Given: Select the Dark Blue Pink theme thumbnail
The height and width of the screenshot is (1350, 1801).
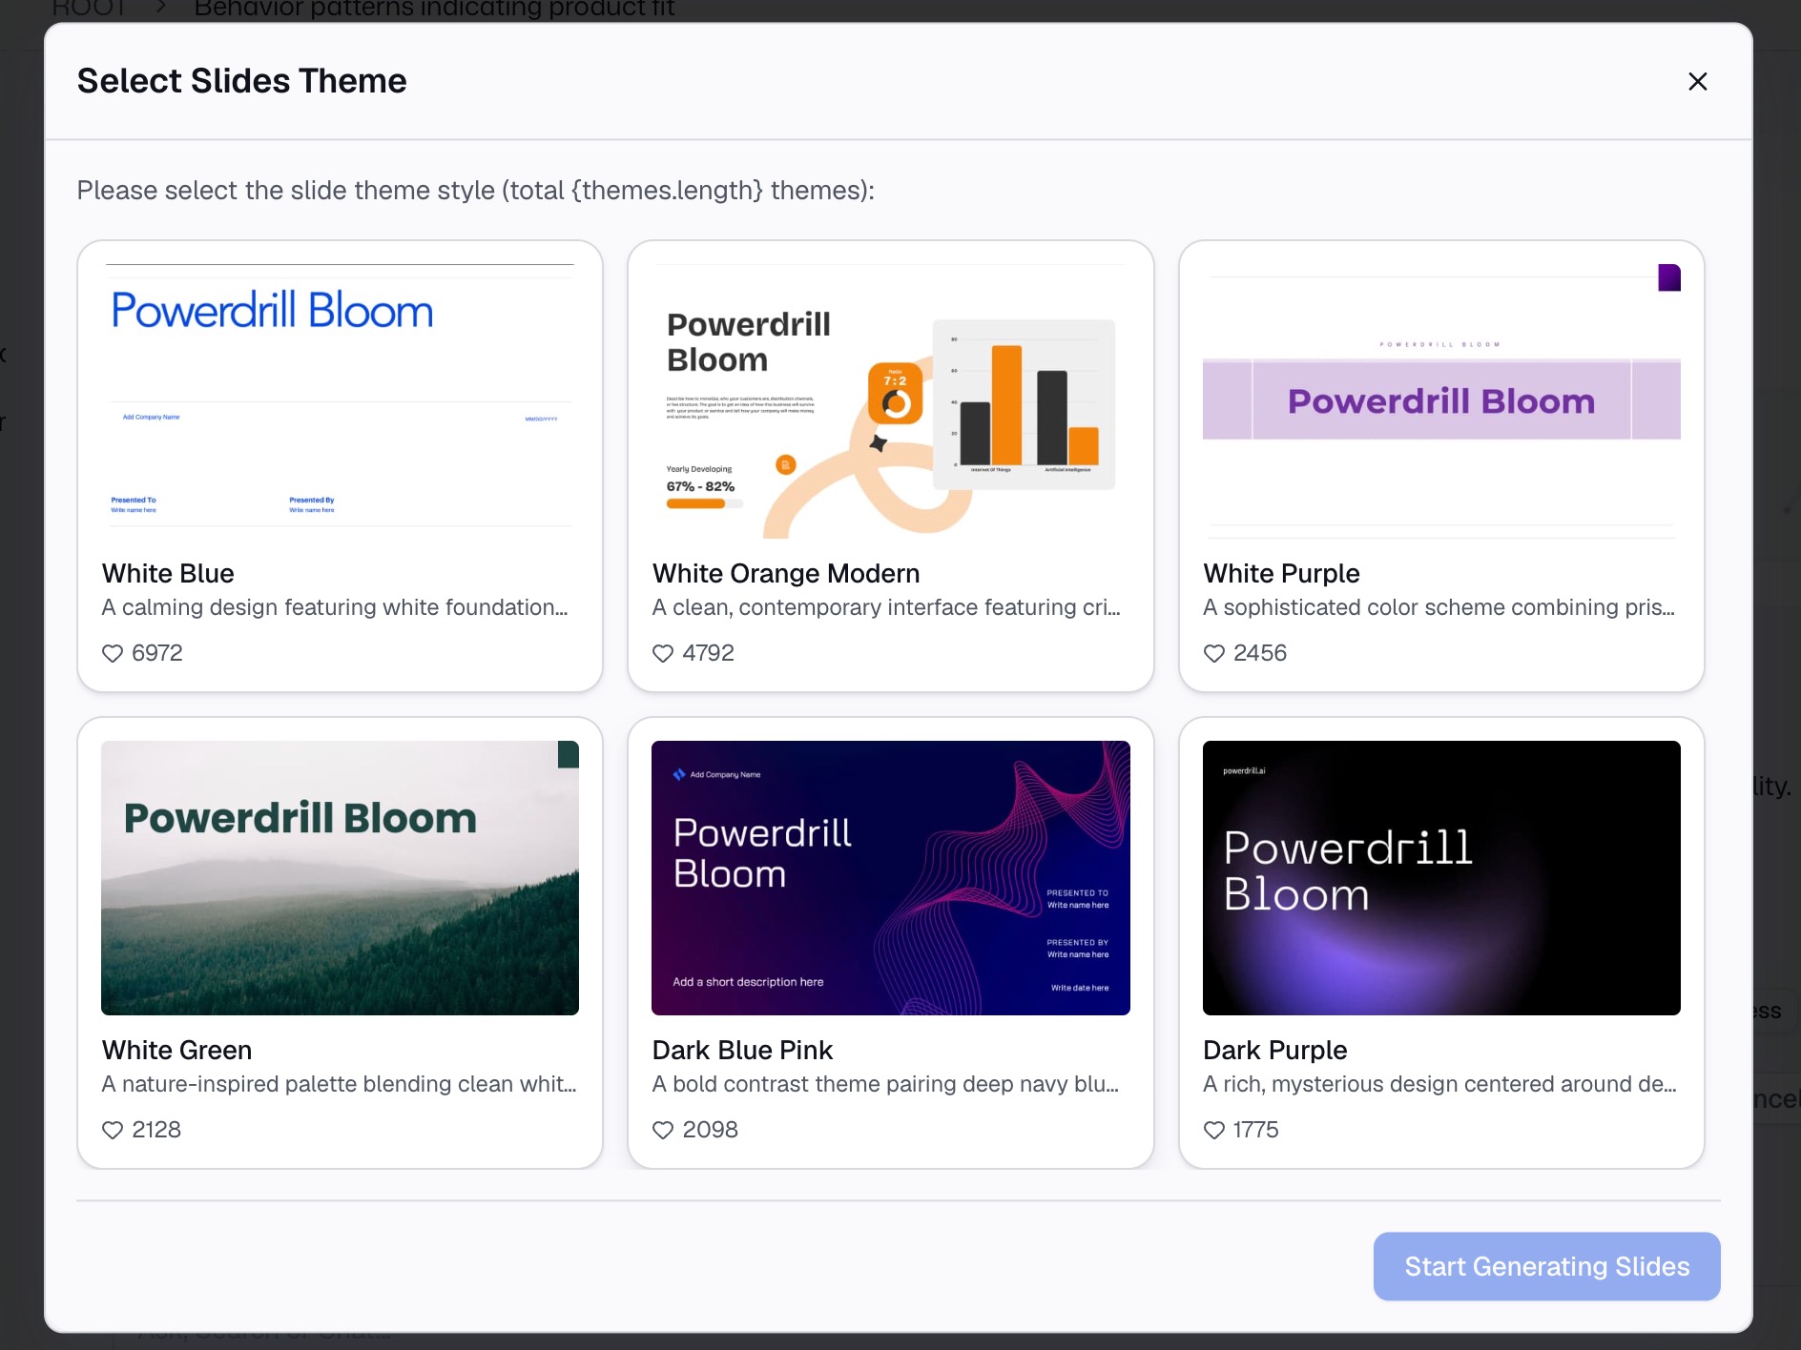Looking at the screenshot, I should click(x=891, y=878).
